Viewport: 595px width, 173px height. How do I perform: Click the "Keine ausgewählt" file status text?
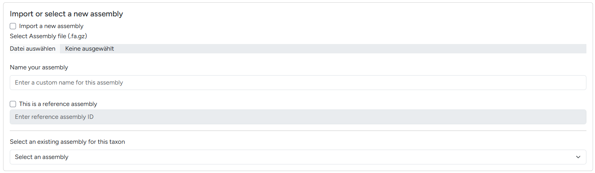(89, 49)
